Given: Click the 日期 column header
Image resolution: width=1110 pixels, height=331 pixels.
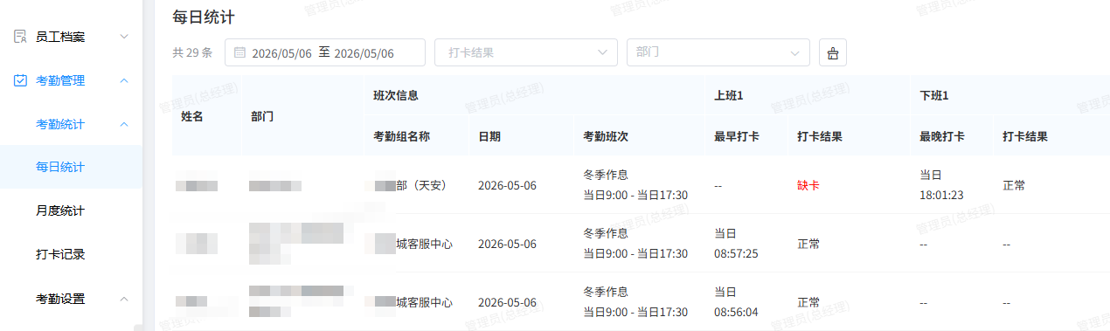Looking at the screenshot, I should pos(489,136).
